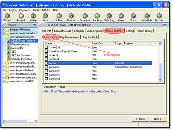The height and width of the screenshot is (130, 172).
Task: Click the www.linkspromoter.com folder icon
Action: [7, 74]
